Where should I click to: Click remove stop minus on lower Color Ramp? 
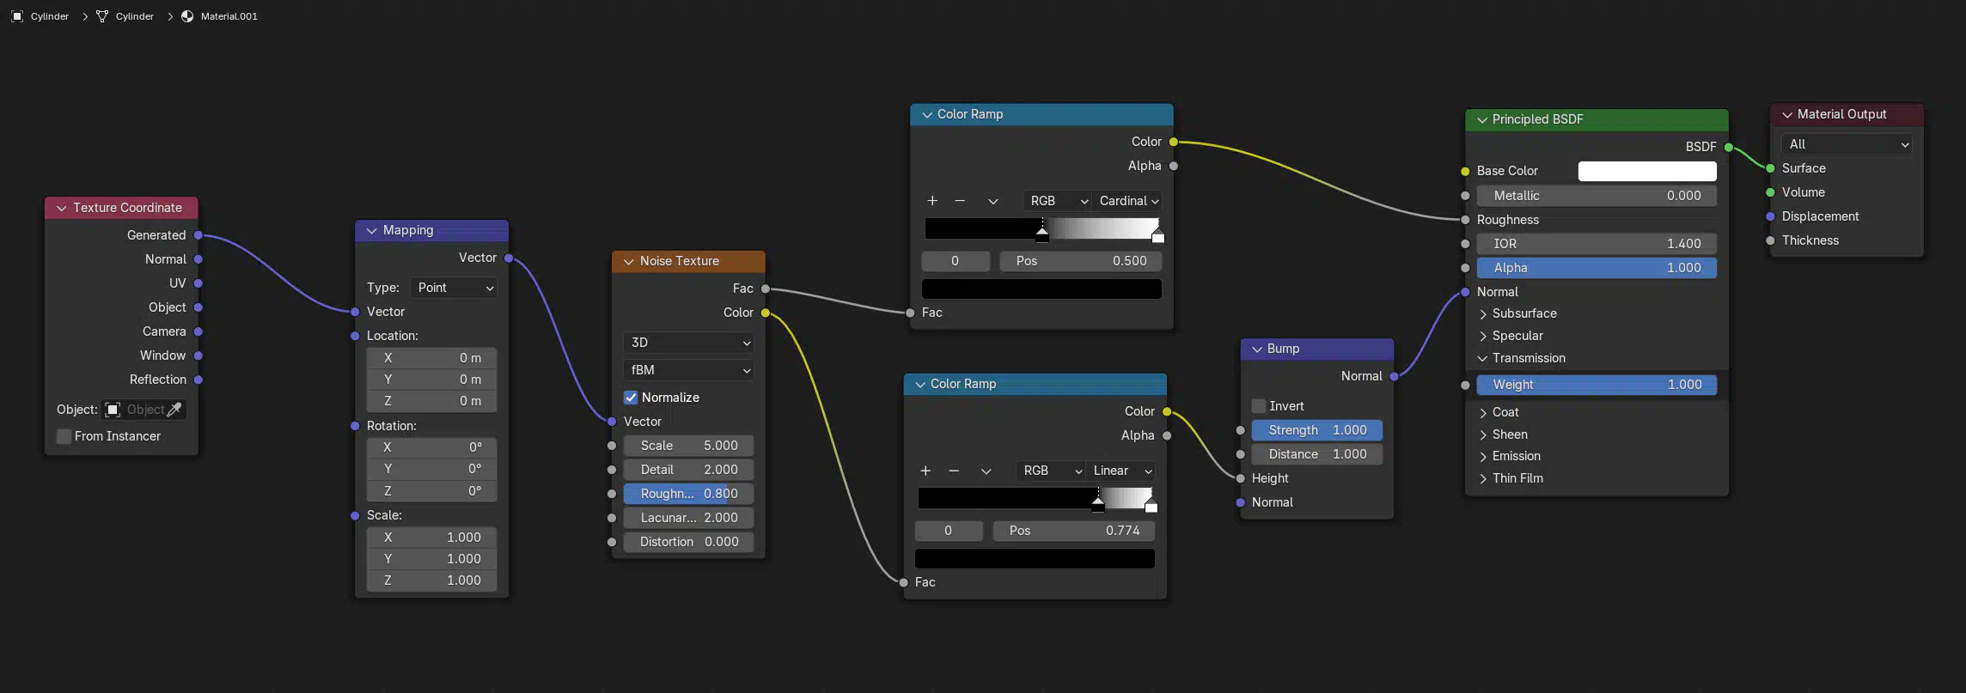click(954, 471)
